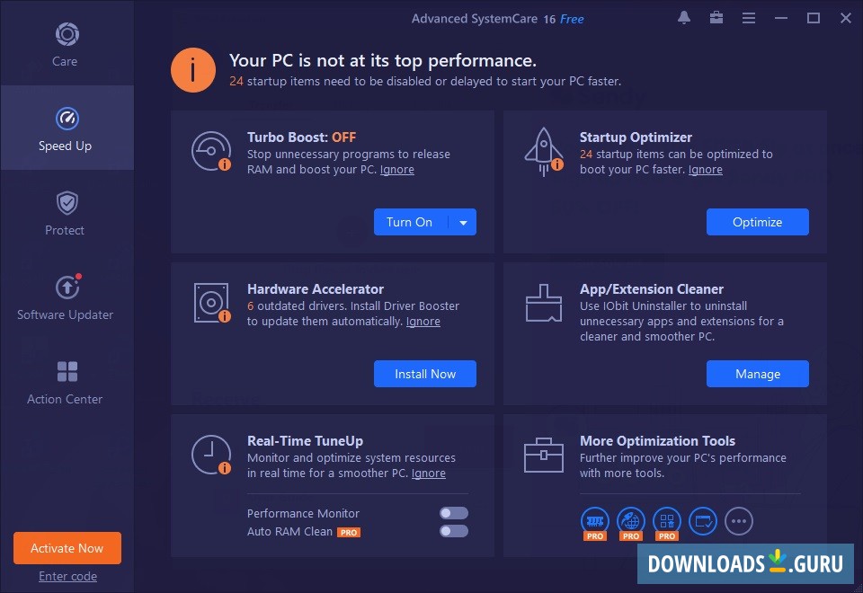Open the apps with trash bin tool icon
The image size is (863, 593).
click(666, 523)
